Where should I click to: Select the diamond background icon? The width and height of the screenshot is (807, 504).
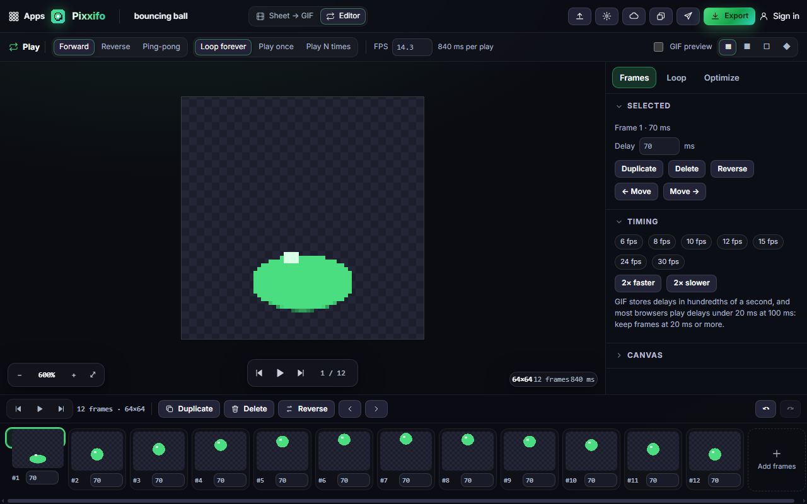point(787,47)
